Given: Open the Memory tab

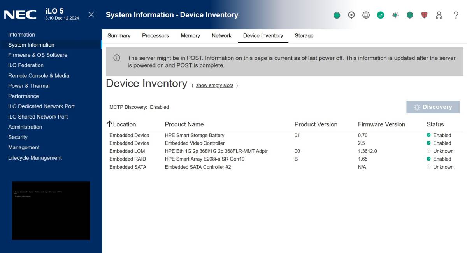Looking at the screenshot, I should (190, 36).
